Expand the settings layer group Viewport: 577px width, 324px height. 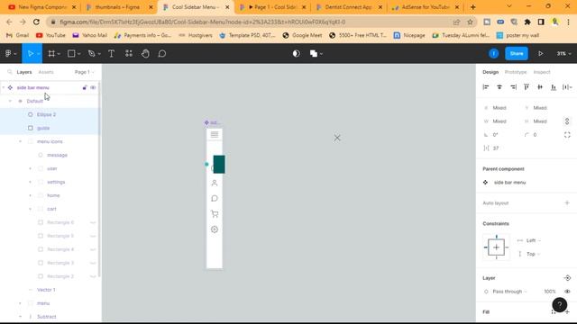30,182
